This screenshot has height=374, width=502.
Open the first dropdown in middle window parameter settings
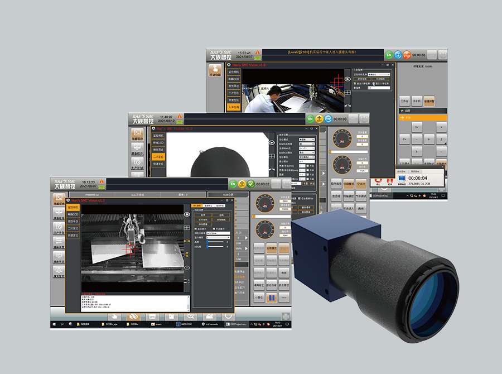click(306, 139)
